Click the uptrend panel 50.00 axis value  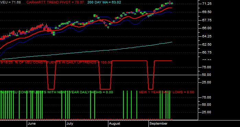tap(207, 75)
